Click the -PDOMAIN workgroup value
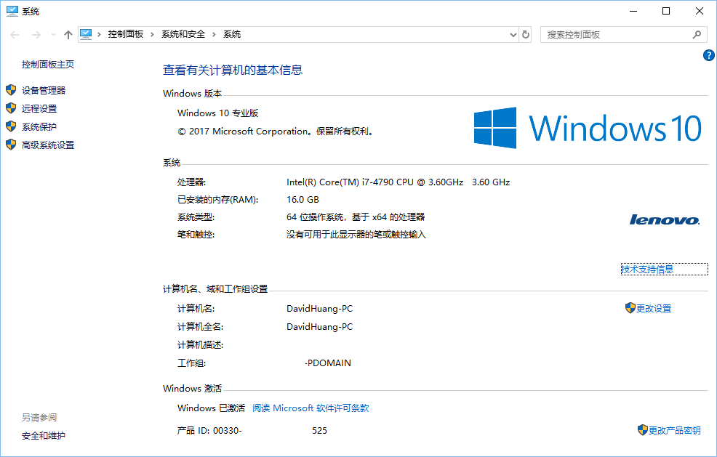717x457 pixels. 328,363
